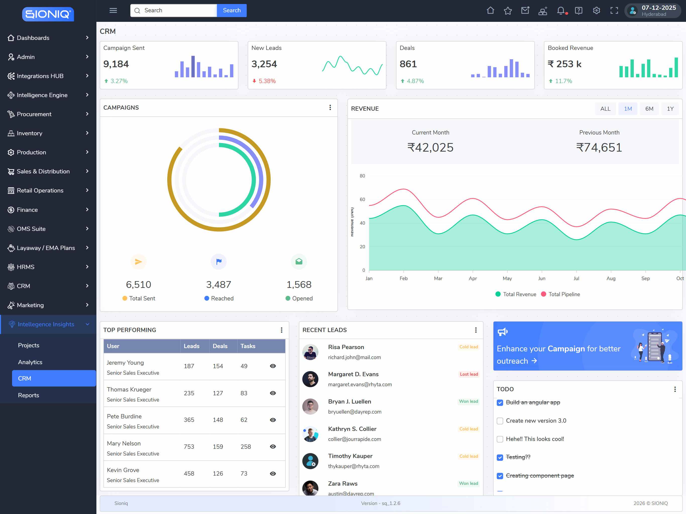Image resolution: width=686 pixels, height=514 pixels.
Task: Open the home icon in header
Action: [x=490, y=11]
